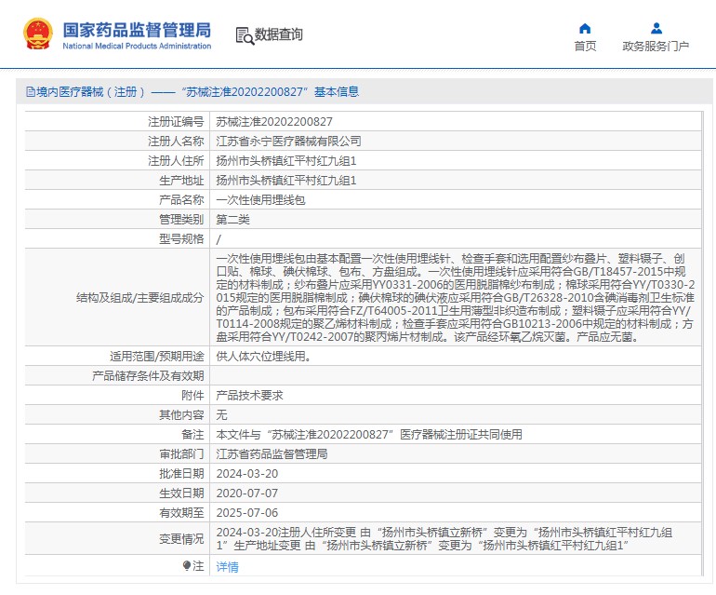
Task: Go to 首页 link text
Action: tap(585, 47)
